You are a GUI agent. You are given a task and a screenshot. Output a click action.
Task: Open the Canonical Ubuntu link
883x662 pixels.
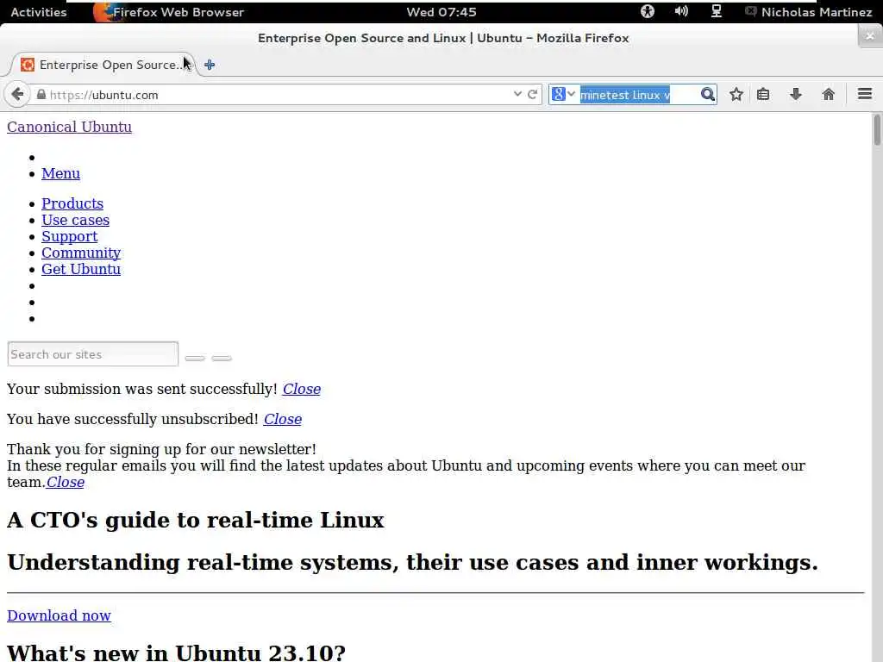pos(69,127)
